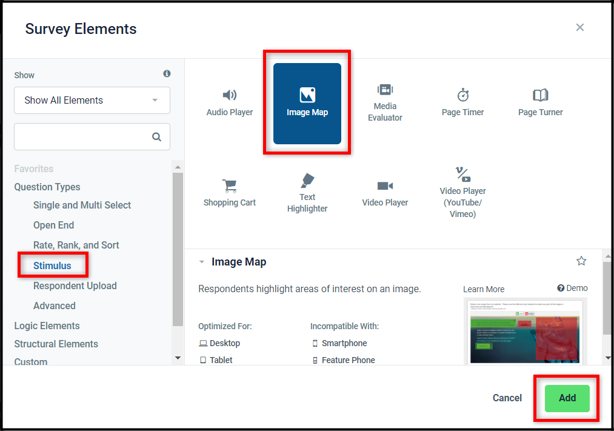Open Rate, Rank, and Sort category

[76, 245]
